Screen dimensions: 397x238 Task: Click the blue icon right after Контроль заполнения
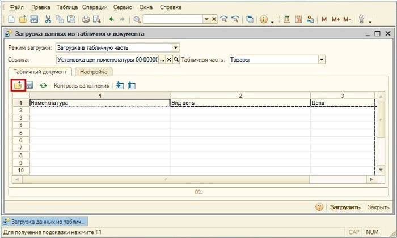(120, 85)
